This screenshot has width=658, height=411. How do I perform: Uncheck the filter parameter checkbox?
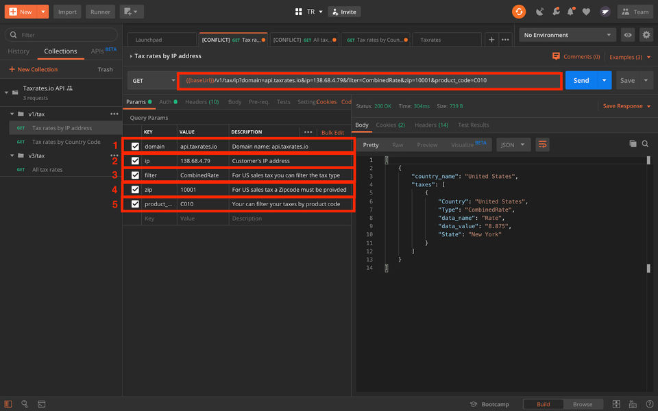(x=135, y=175)
